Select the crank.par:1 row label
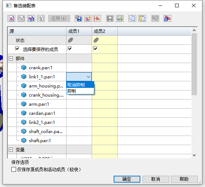The height and width of the screenshot is (187, 205). click(x=41, y=68)
